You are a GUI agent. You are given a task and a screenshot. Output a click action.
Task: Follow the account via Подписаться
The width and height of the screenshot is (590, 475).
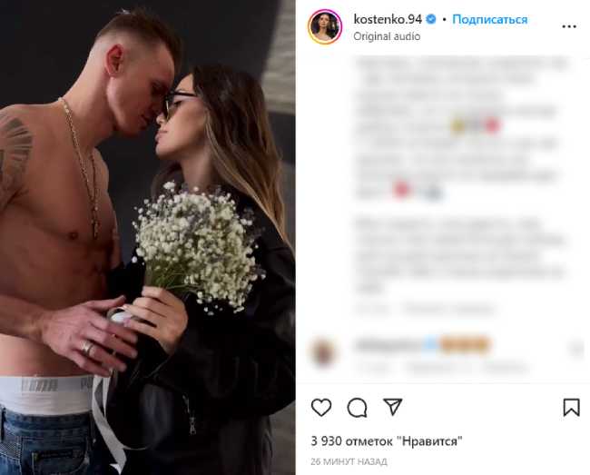tap(490, 19)
